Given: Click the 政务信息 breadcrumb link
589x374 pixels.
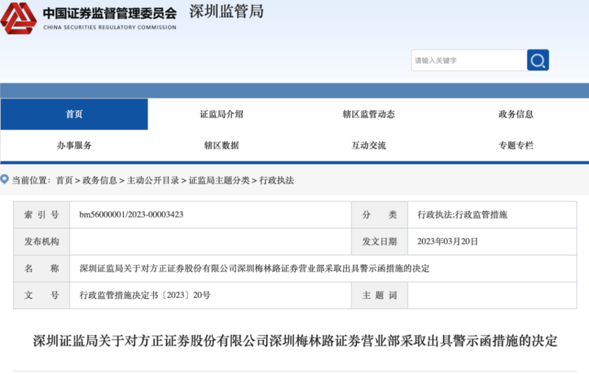Looking at the screenshot, I should [x=100, y=180].
